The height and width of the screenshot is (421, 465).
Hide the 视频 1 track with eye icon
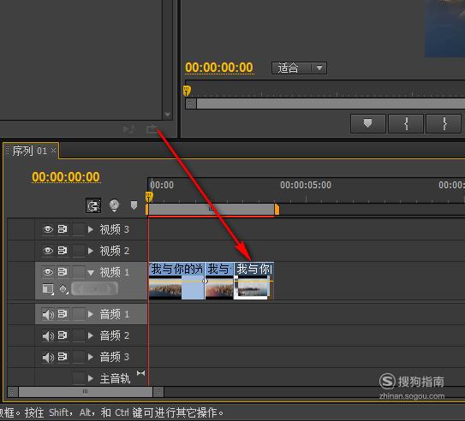click(48, 271)
